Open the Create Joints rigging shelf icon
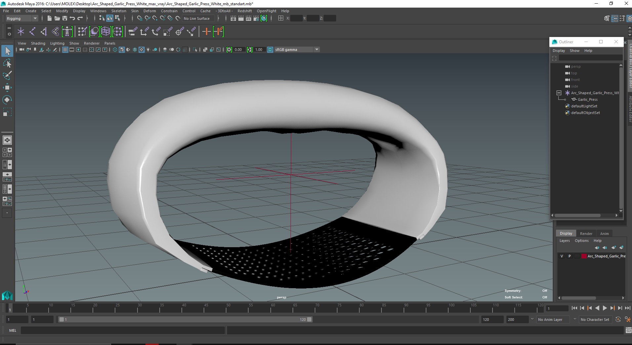 click(32, 32)
